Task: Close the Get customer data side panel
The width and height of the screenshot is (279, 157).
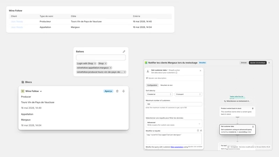Action: point(200,70)
